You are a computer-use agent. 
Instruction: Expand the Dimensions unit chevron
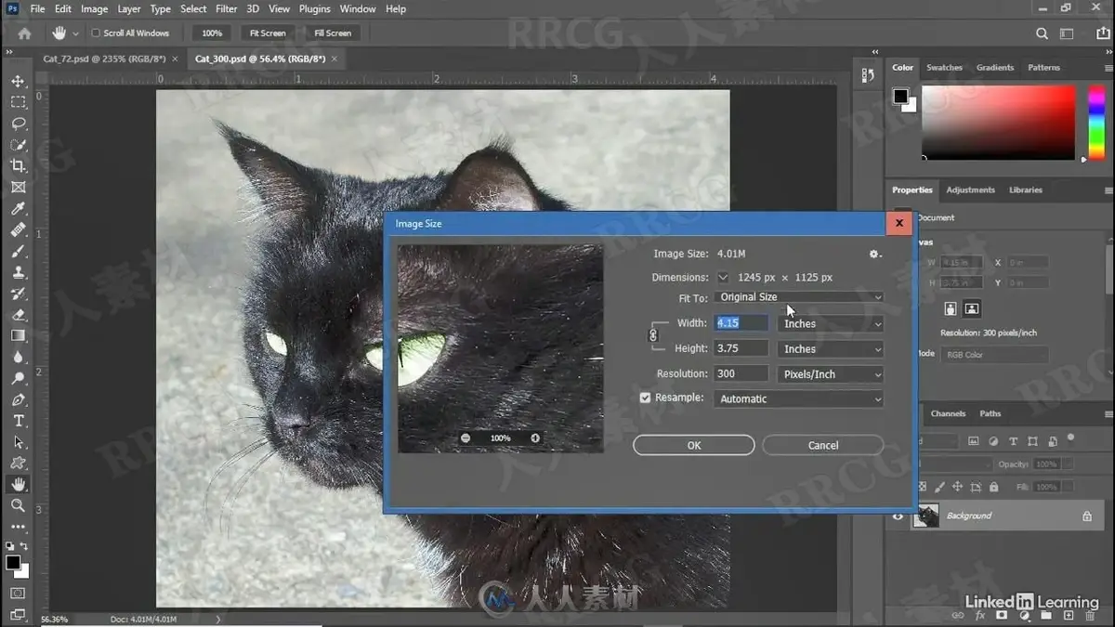(723, 277)
